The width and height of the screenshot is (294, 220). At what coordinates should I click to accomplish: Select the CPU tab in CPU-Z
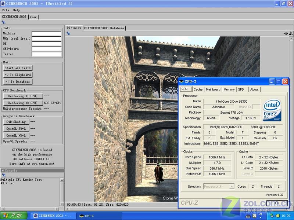(186, 89)
